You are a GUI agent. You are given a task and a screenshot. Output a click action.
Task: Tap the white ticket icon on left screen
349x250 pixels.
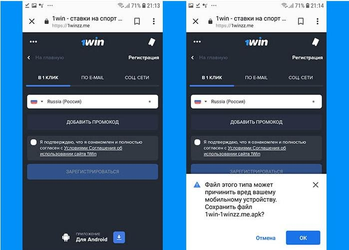click(x=152, y=42)
